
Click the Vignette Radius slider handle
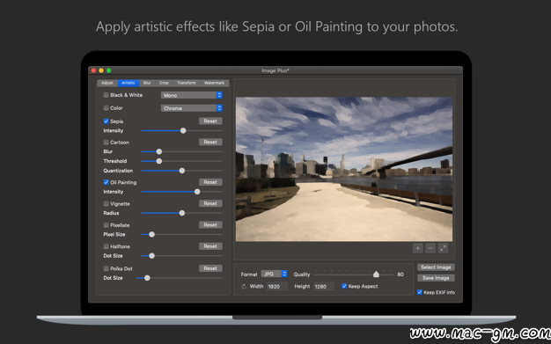pyautogui.click(x=182, y=213)
